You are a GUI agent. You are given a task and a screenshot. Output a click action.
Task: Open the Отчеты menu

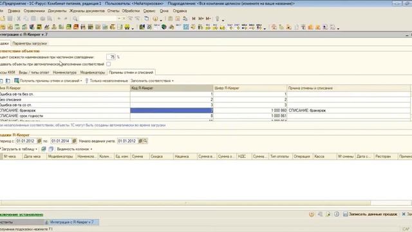click(113, 11)
